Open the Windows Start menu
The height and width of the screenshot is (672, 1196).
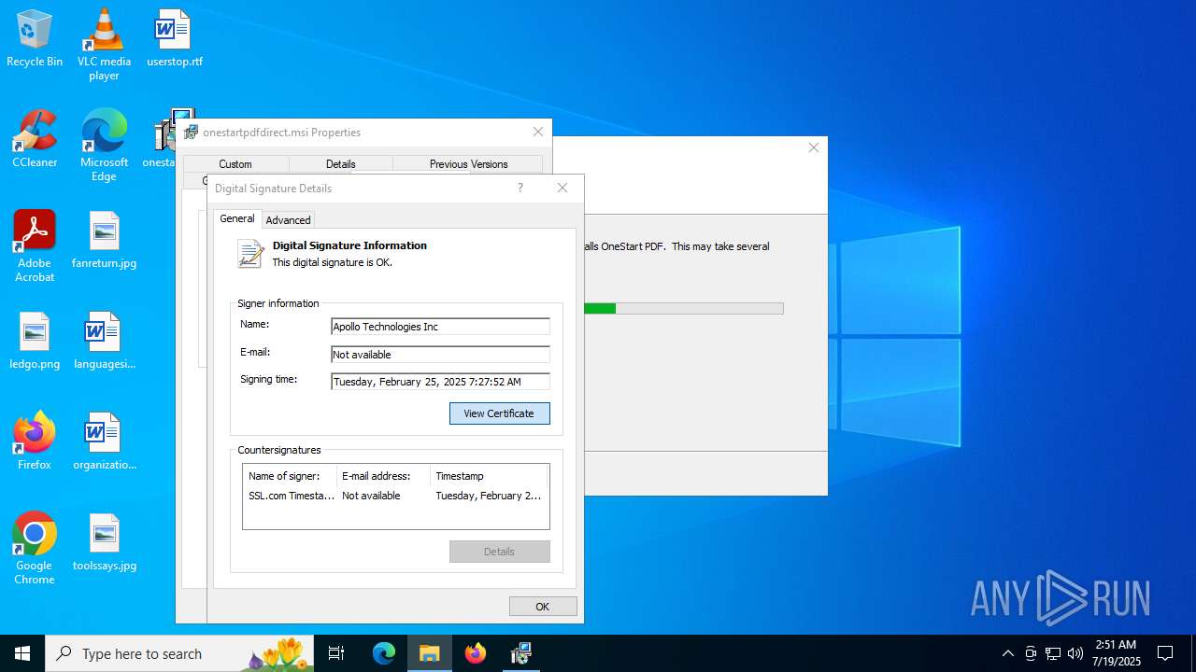pyautogui.click(x=22, y=653)
